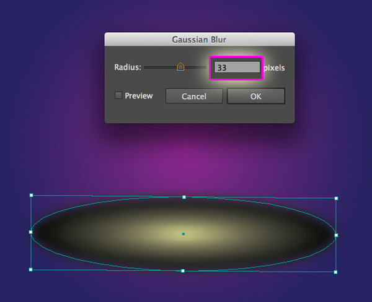Click the OK button in Gaussian Blur
This screenshot has height=302, width=372.
tap(255, 97)
